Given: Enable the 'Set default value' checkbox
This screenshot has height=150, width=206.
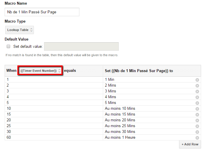Looking at the screenshot, I should [x=8, y=46].
